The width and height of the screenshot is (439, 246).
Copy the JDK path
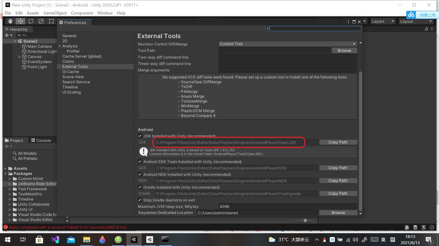[338, 142]
